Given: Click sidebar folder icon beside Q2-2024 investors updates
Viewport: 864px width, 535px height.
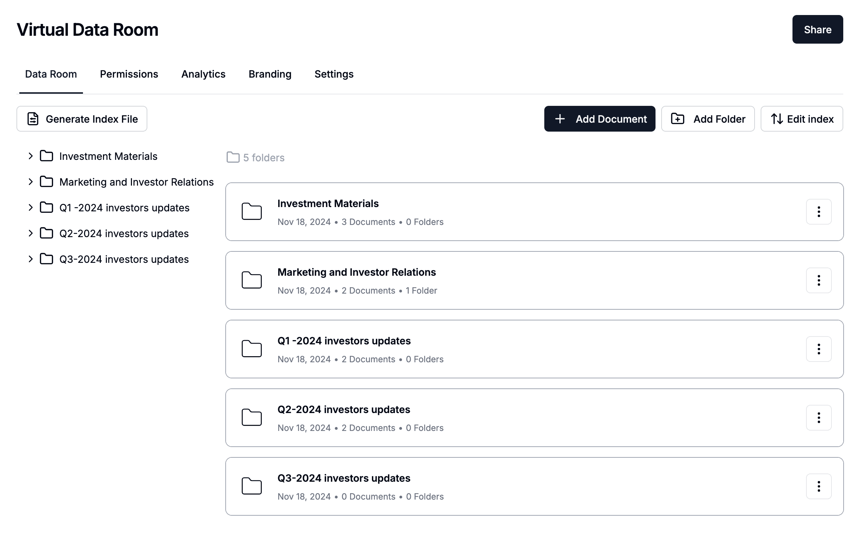Looking at the screenshot, I should click(46, 233).
